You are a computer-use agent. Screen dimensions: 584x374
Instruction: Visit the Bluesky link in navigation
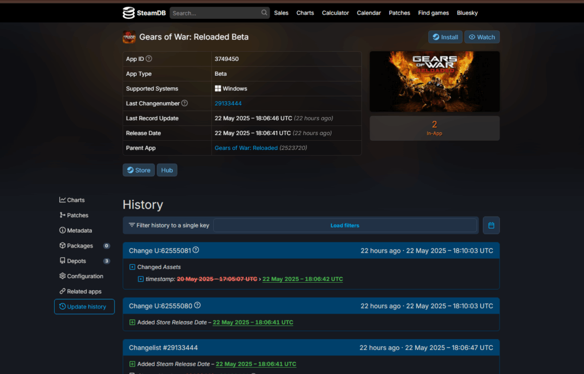(x=468, y=13)
